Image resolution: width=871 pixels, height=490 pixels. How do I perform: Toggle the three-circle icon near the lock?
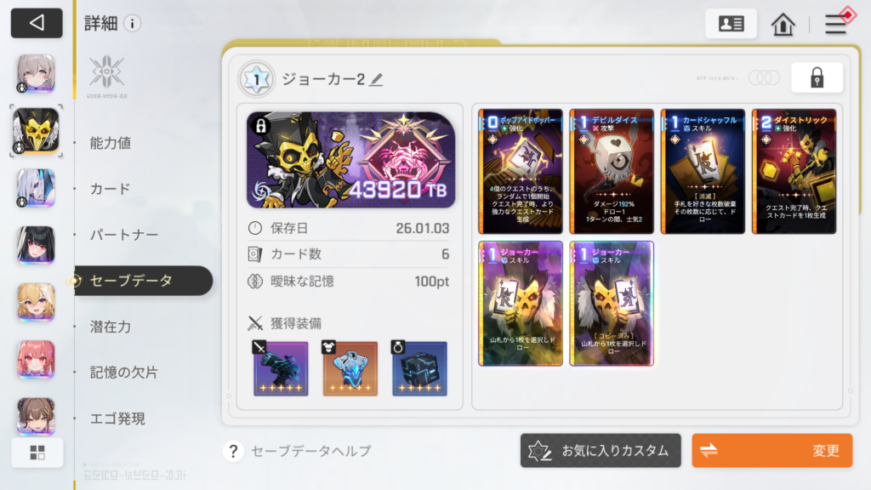tap(764, 77)
